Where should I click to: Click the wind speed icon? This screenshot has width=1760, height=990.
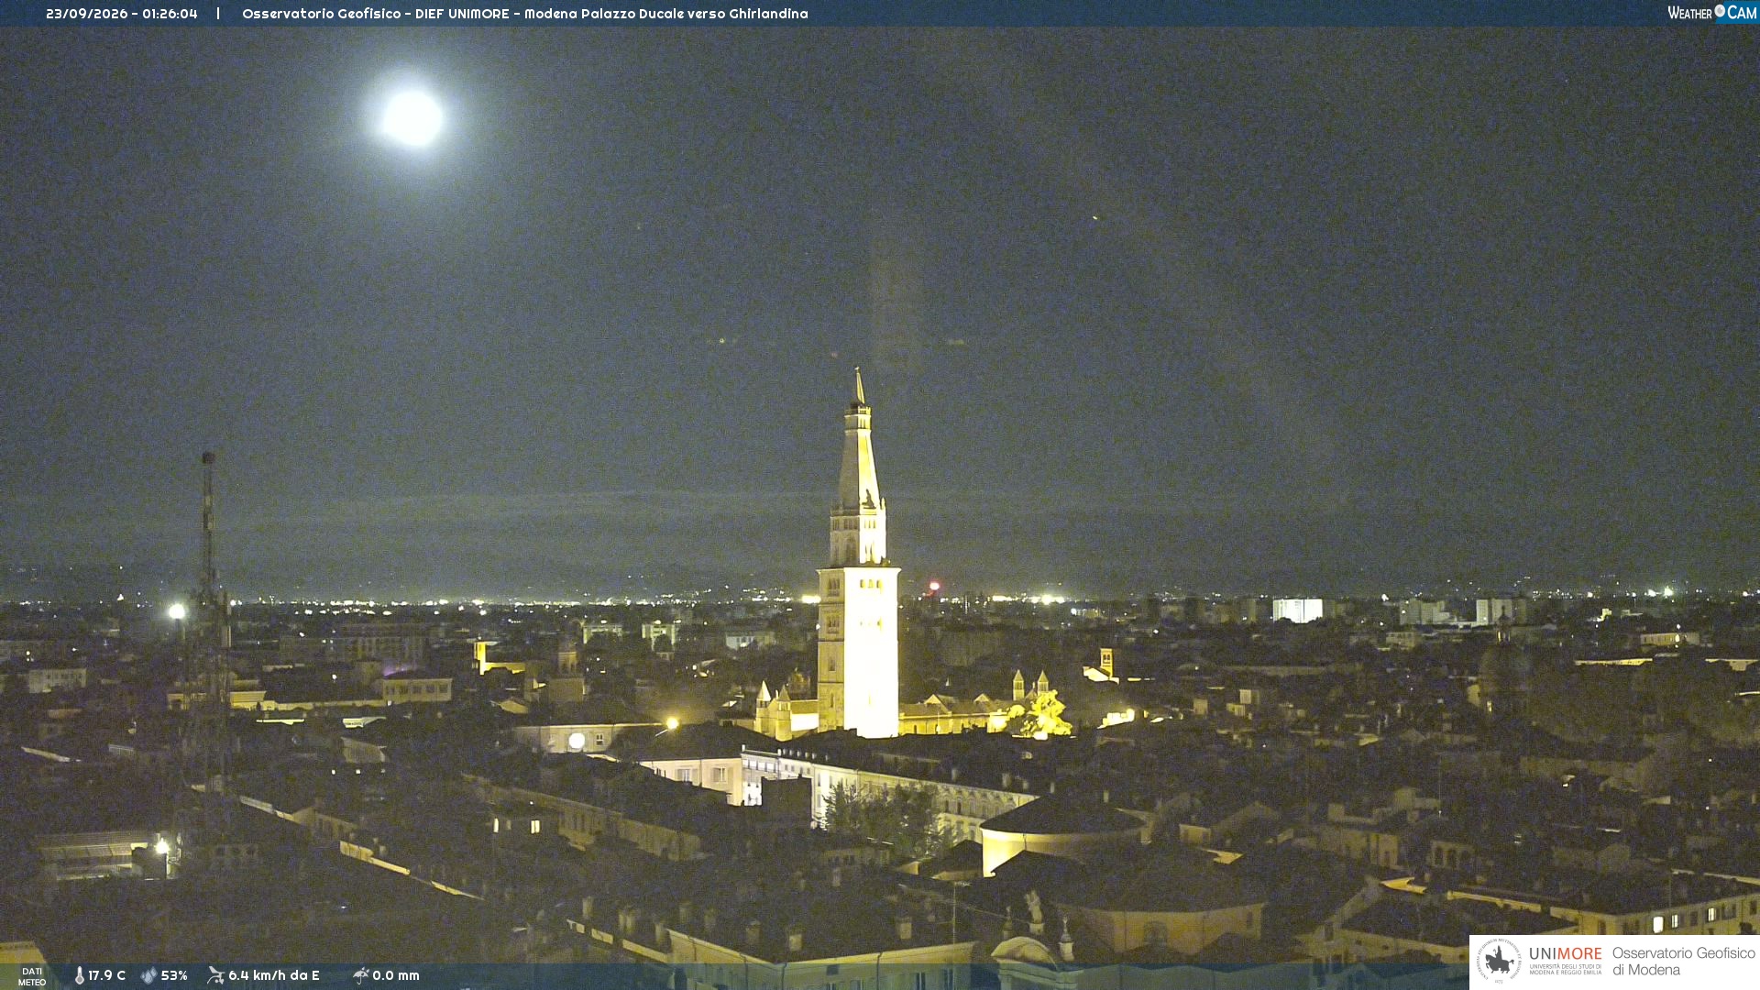[215, 975]
